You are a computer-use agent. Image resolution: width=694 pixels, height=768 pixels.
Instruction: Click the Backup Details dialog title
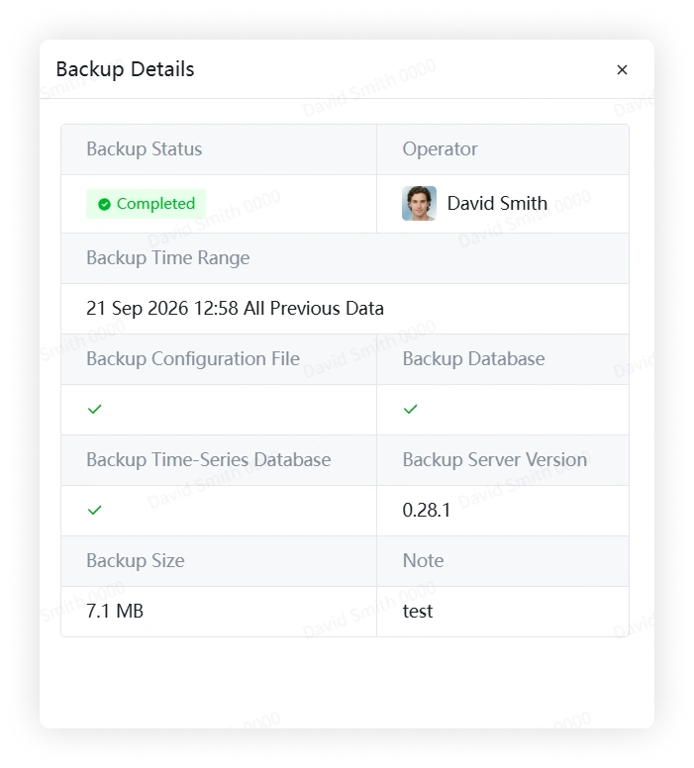tap(125, 69)
